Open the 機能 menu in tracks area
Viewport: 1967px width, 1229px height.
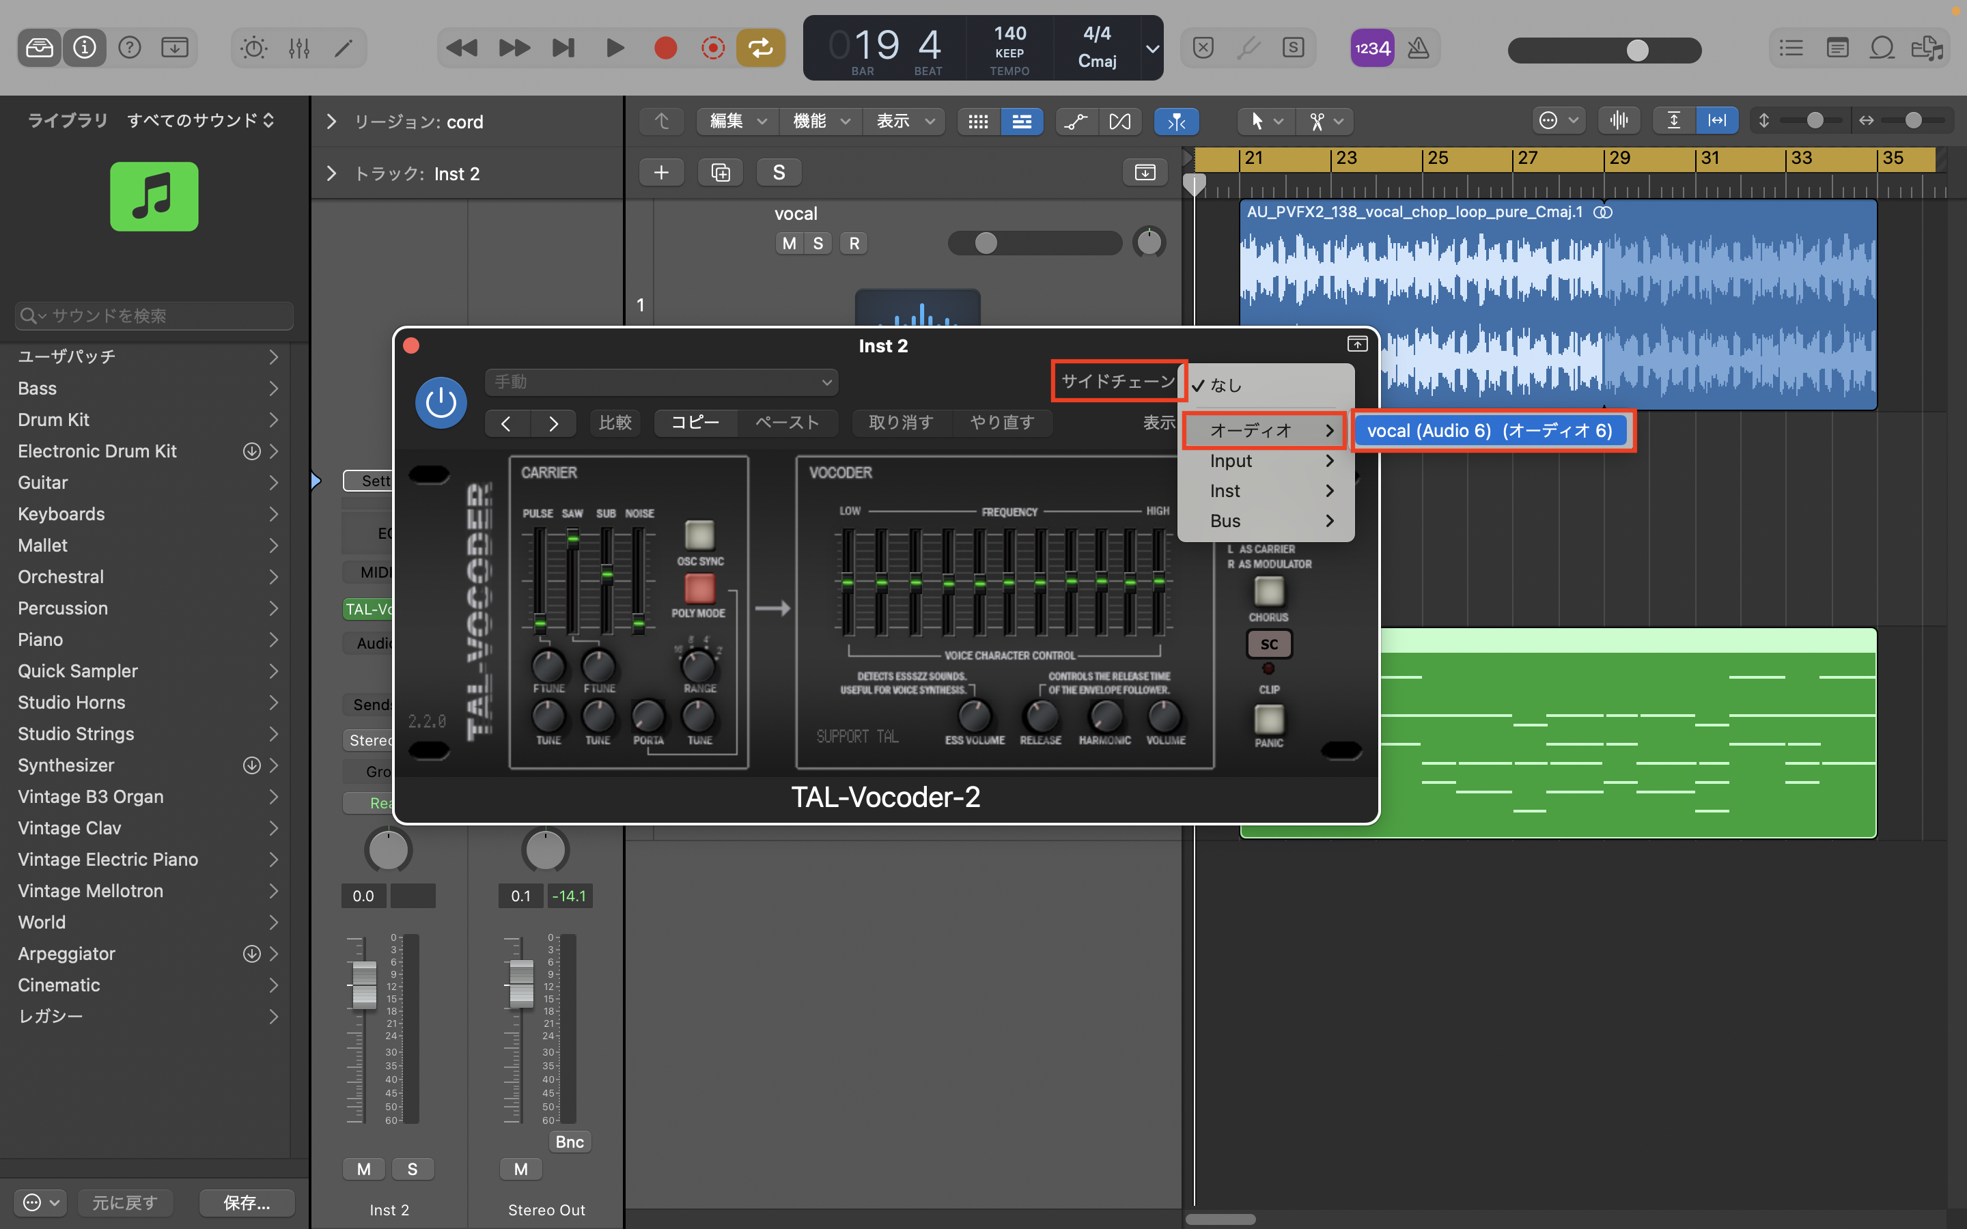pyautogui.click(x=821, y=121)
